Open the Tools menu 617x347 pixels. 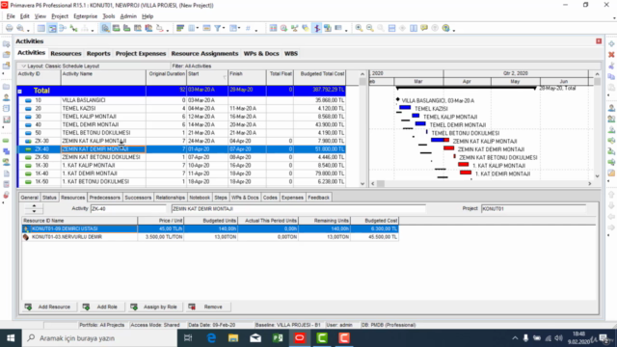(109, 16)
